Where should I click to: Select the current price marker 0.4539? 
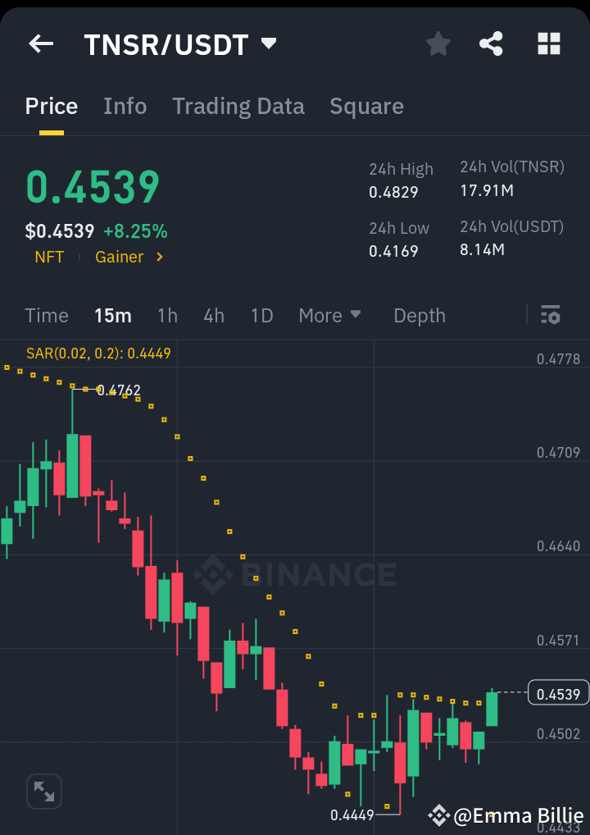coord(558,693)
